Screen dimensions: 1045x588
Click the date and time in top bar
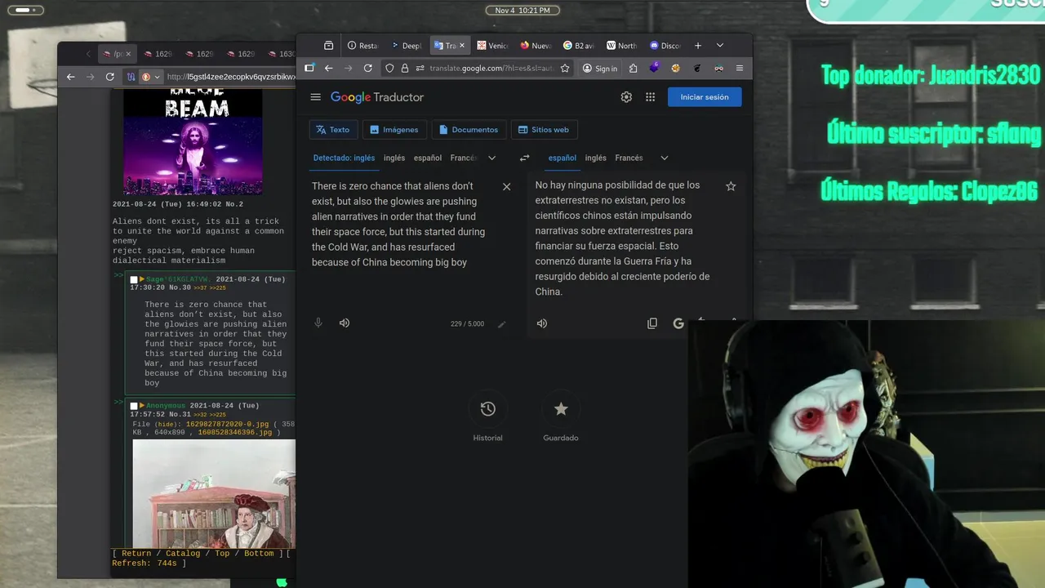click(x=522, y=11)
